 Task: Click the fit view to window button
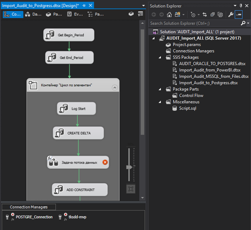pos(131,189)
